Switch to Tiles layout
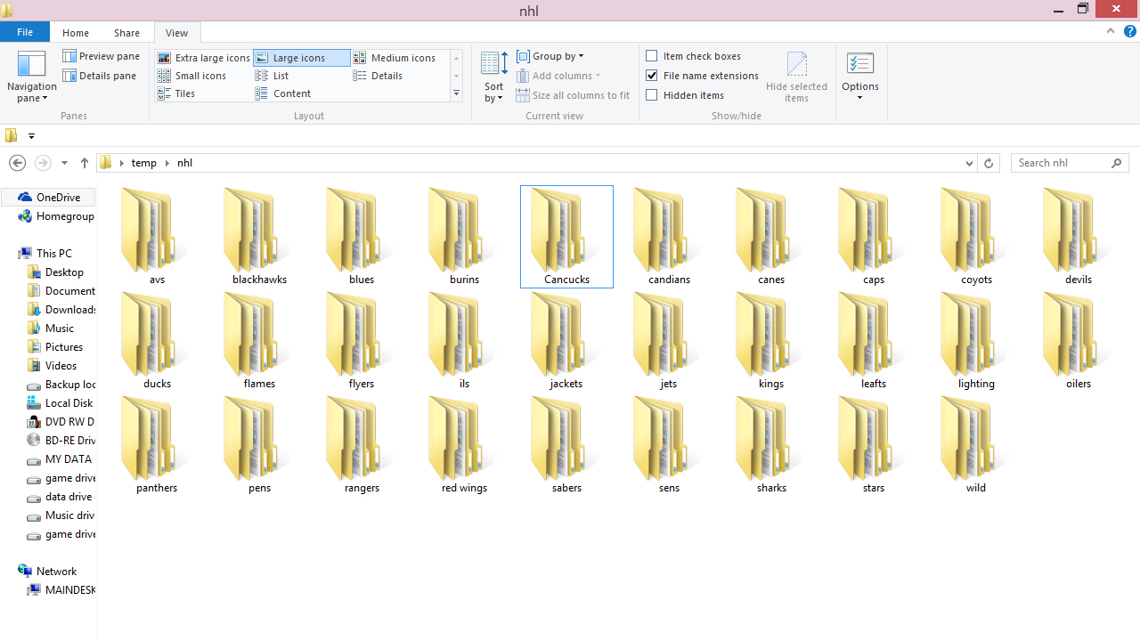 point(176,93)
